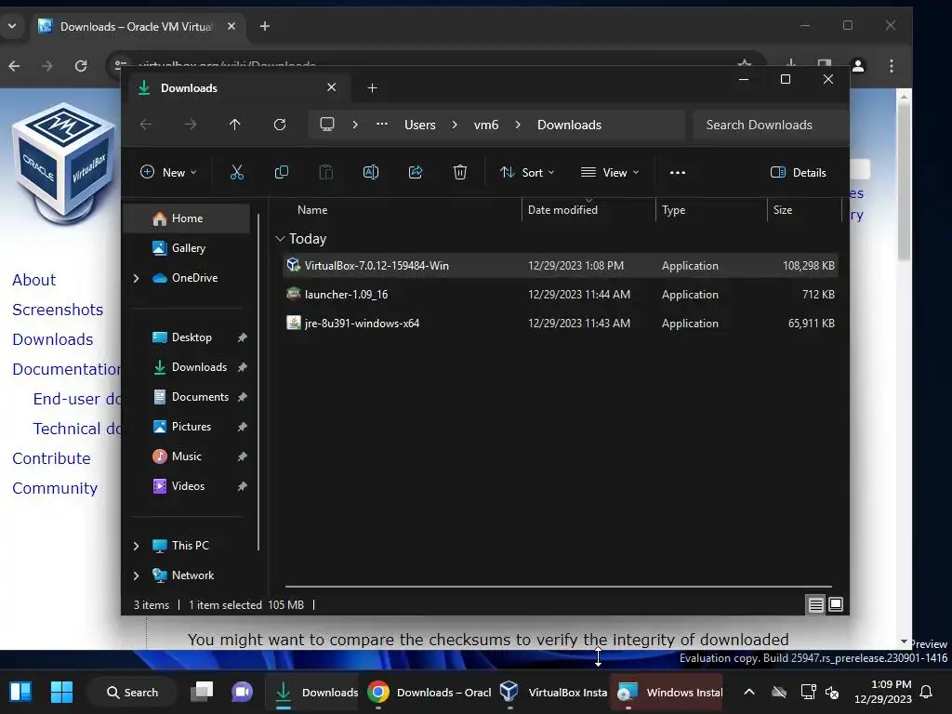The height and width of the screenshot is (714, 952).
Task: Select Home in the navigation pane
Action: click(x=187, y=218)
